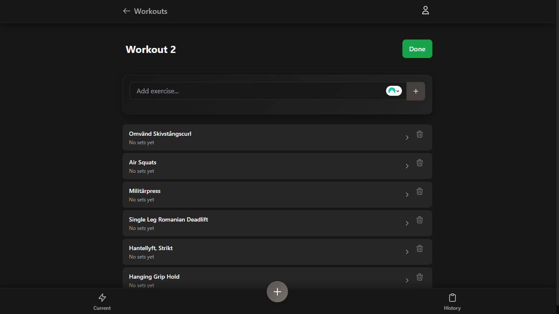This screenshot has height=314, width=559.
Task: Expand the Hantellyft, Strikt chevron
Action: (x=407, y=252)
